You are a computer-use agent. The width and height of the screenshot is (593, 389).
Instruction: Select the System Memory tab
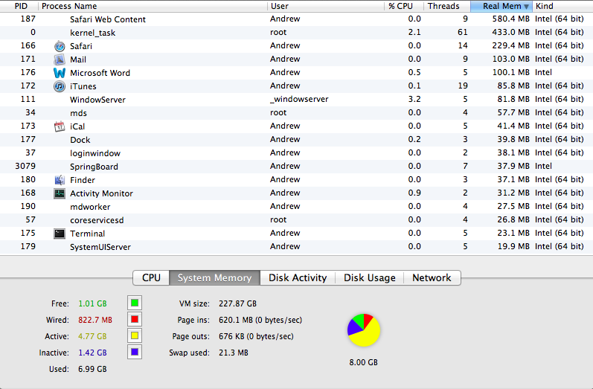pyautogui.click(x=214, y=278)
